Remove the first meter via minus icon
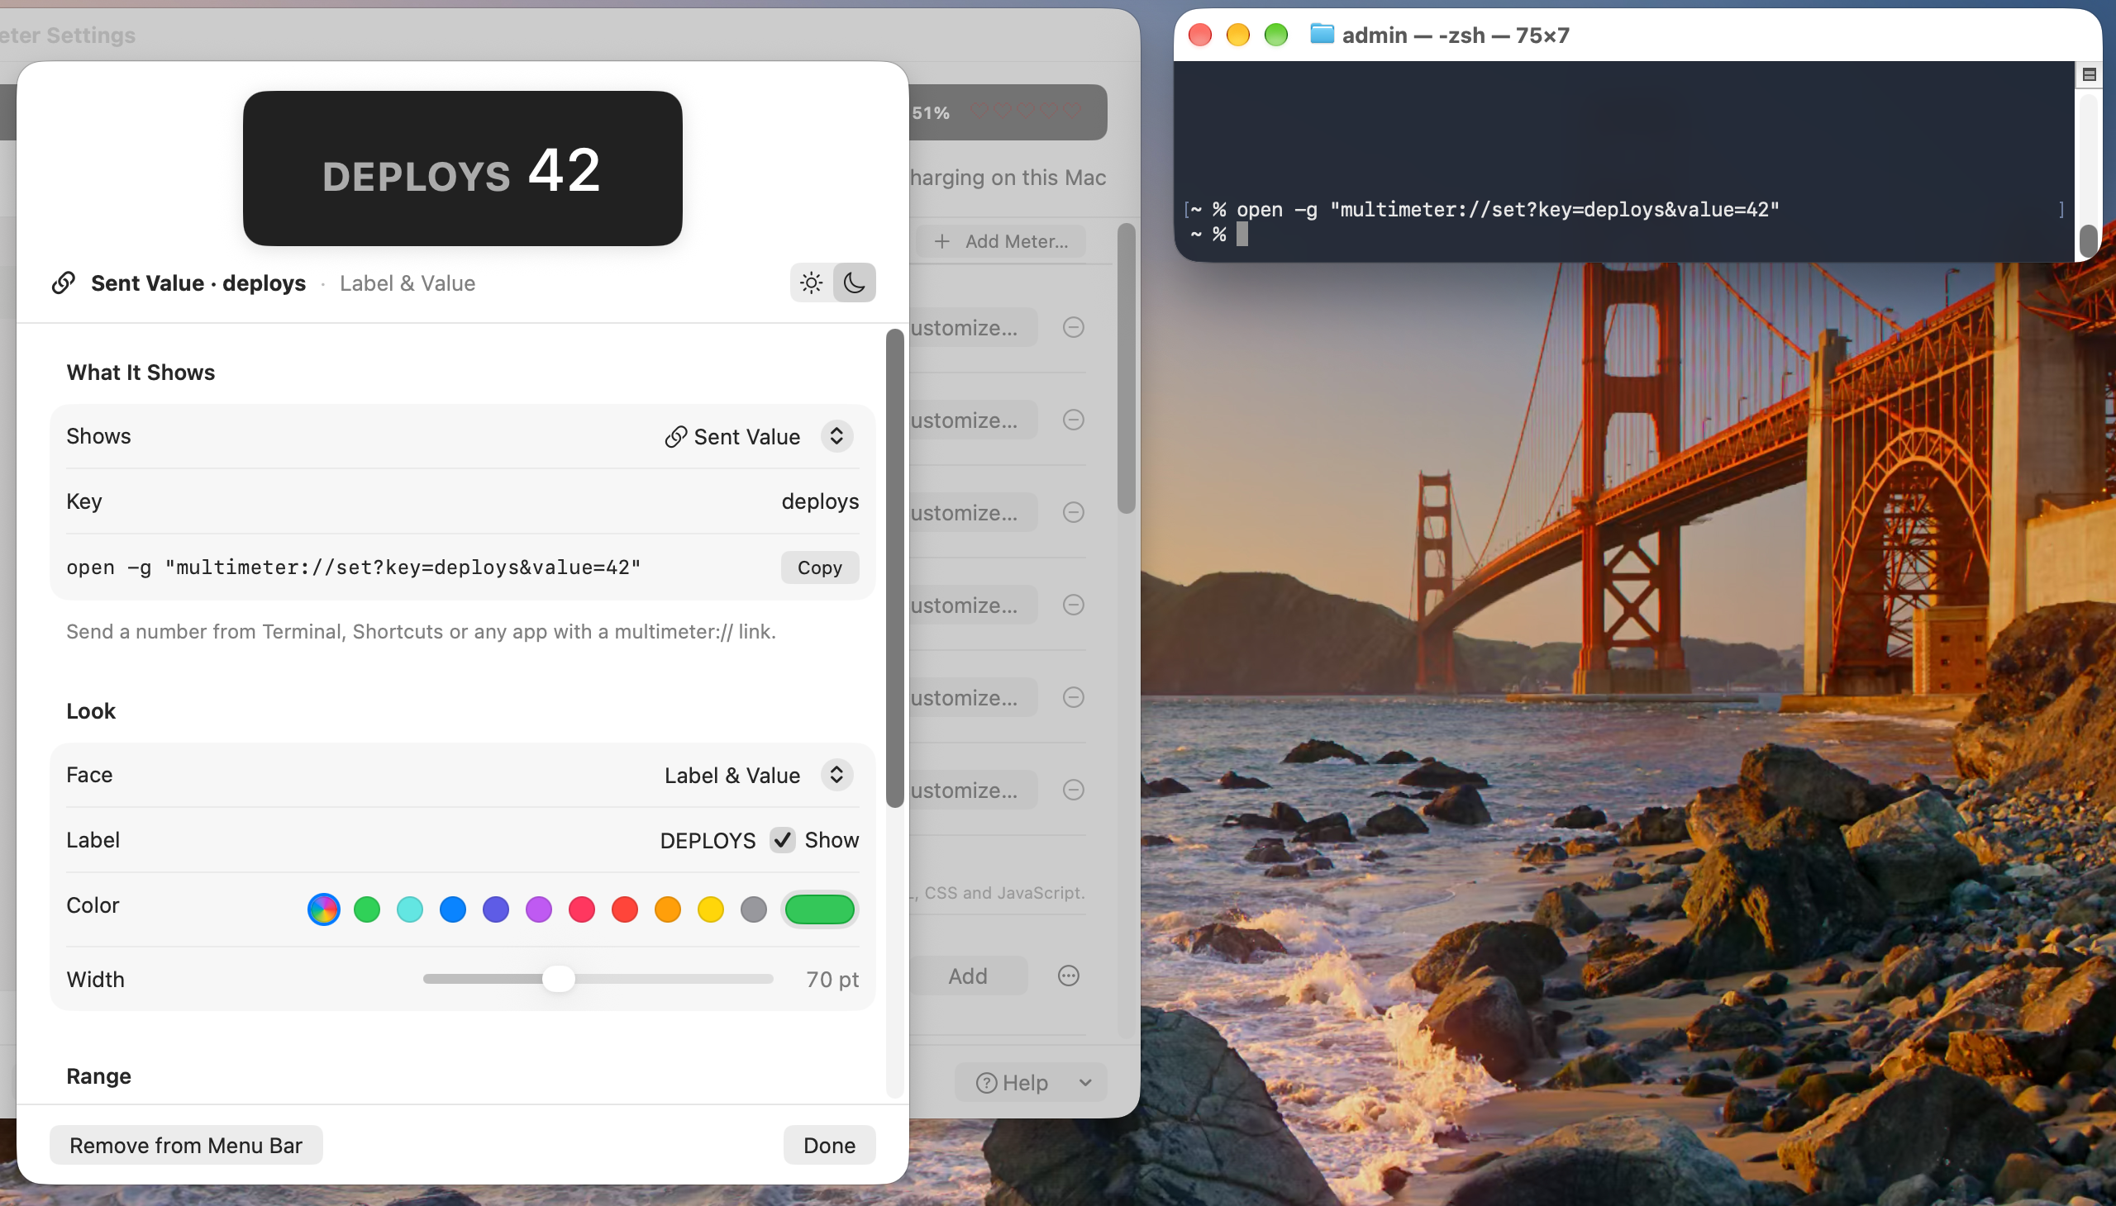Screen dimensions: 2116x1206 (x=1075, y=328)
